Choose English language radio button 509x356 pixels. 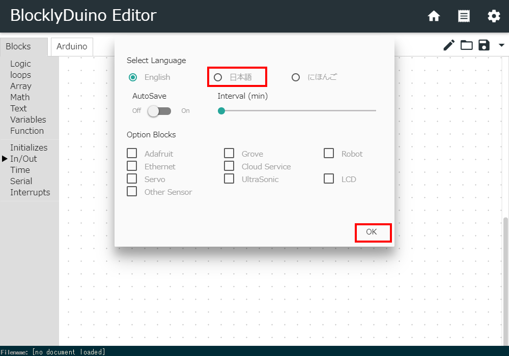(133, 77)
